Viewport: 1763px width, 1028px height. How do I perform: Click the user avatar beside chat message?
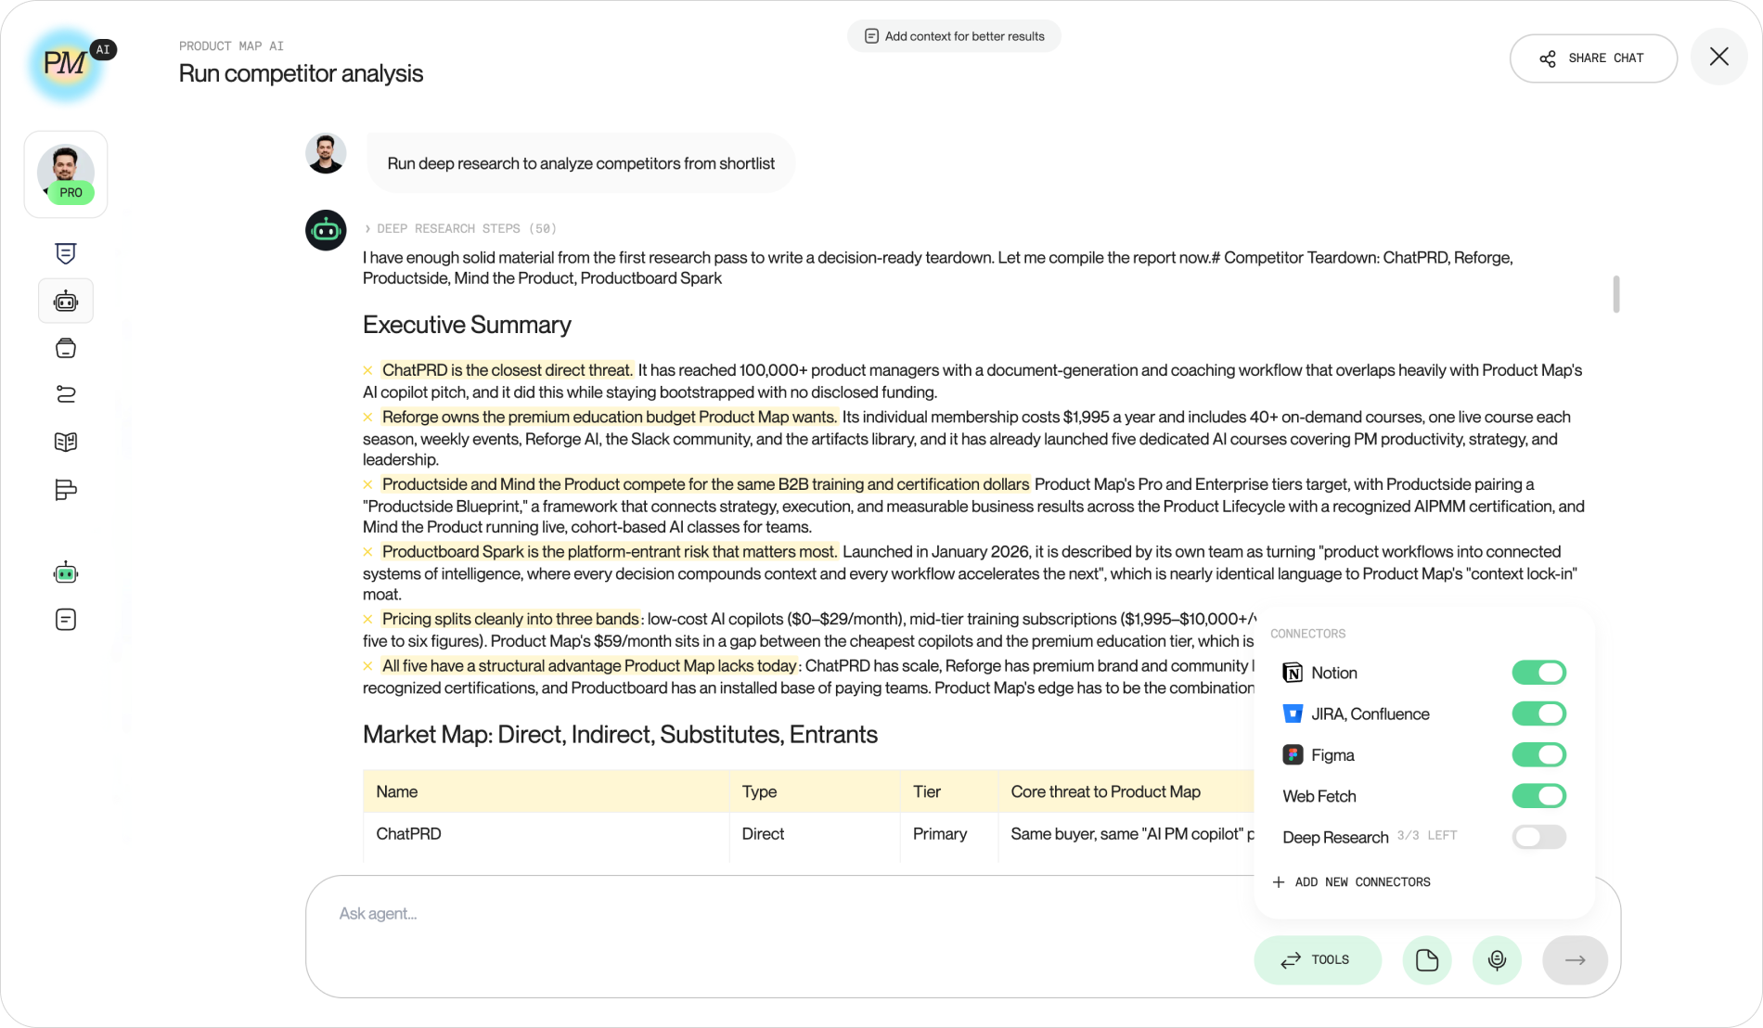(x=326, y=153)
